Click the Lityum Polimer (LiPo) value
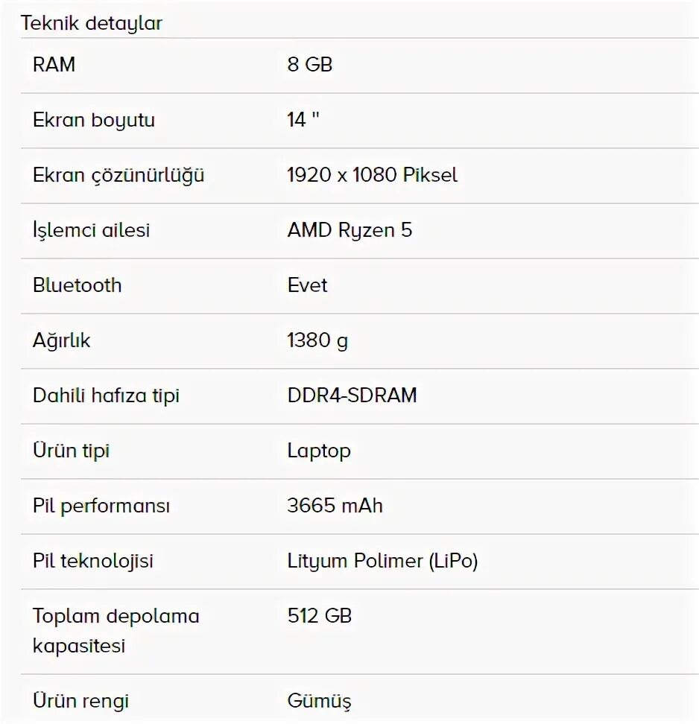Viewport: 699px width, 724px height. point(382,561)
